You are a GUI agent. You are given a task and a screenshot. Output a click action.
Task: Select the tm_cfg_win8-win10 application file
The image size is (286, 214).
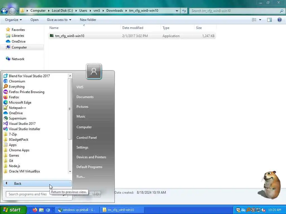click(x=132, y=36)
